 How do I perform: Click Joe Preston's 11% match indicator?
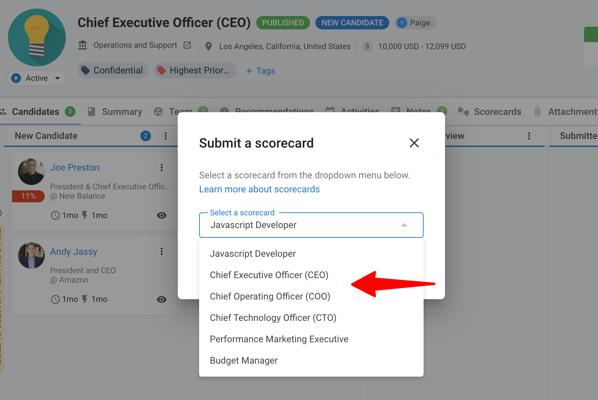[28, 196]
